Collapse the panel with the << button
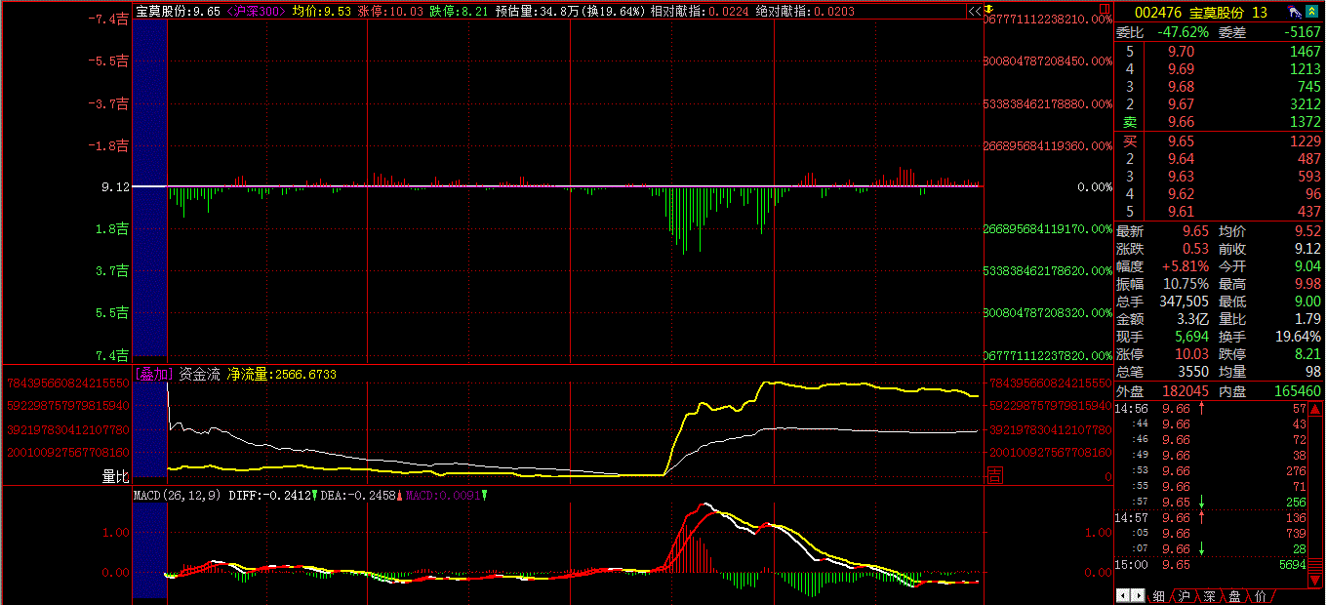1327x605 pixels. click(x=974, y=12)
